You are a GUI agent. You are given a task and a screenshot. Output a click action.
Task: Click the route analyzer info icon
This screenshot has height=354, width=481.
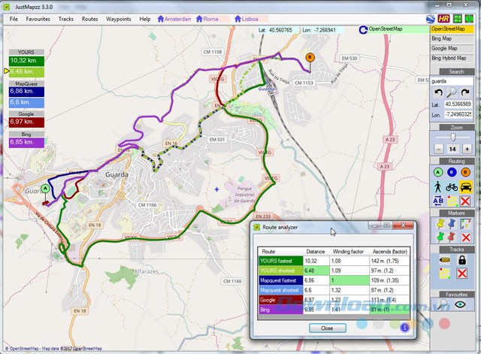point(404,327)
